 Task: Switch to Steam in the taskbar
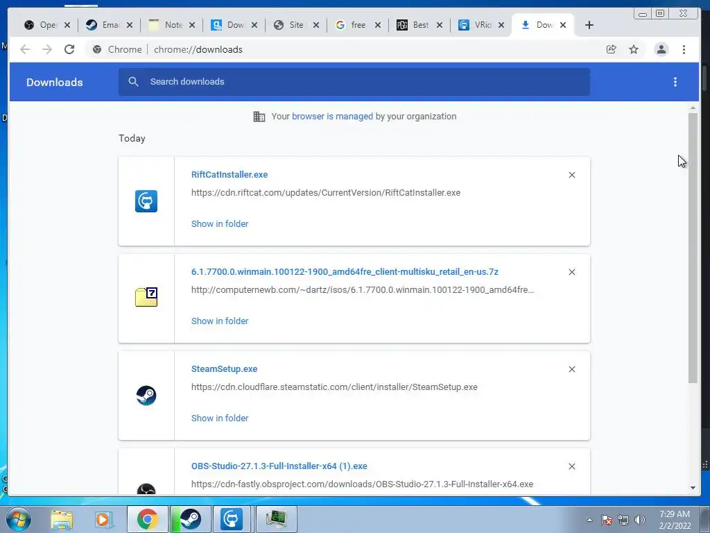click(x=191, y=519)
